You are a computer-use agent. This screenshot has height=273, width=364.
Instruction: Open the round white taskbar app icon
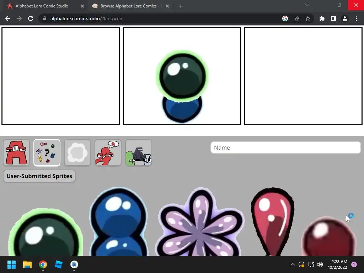74,264
